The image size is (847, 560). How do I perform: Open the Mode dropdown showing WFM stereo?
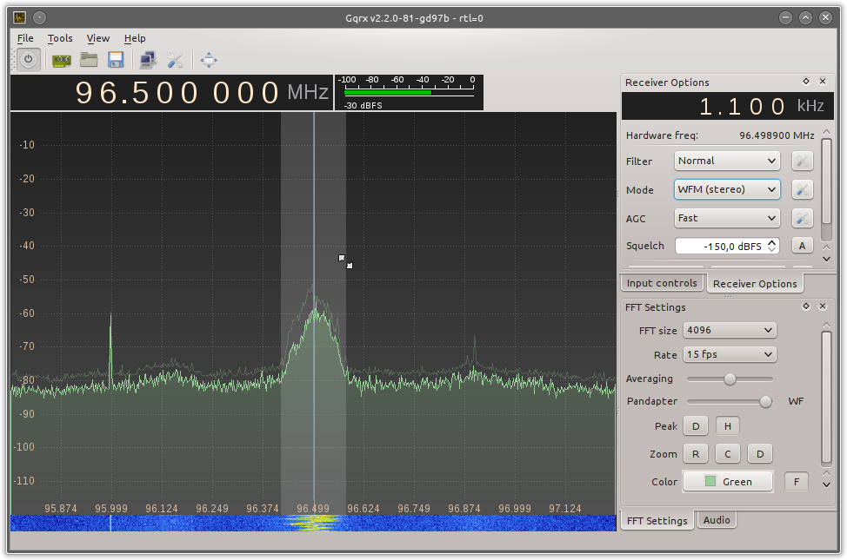click(726, 189)
